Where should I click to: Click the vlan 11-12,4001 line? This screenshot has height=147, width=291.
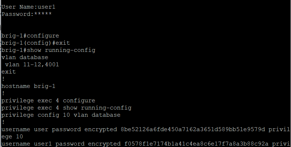32,64
